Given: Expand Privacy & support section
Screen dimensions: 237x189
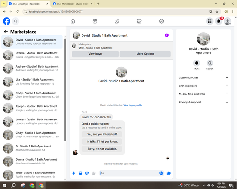Looking at the screenshot, I should click(x=203, y=102).
